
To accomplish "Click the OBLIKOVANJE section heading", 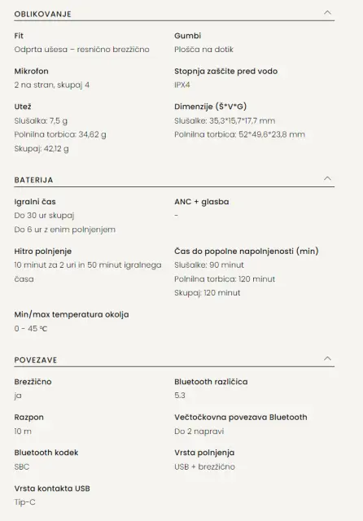I will [x=42, y=14].
